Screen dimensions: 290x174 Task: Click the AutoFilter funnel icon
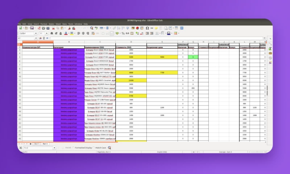click(128, 28)
